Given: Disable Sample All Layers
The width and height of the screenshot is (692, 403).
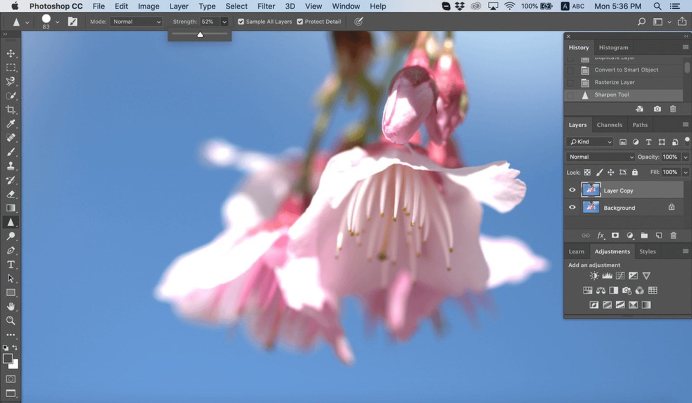Looking at the screenshot, I should click(241, 21).
